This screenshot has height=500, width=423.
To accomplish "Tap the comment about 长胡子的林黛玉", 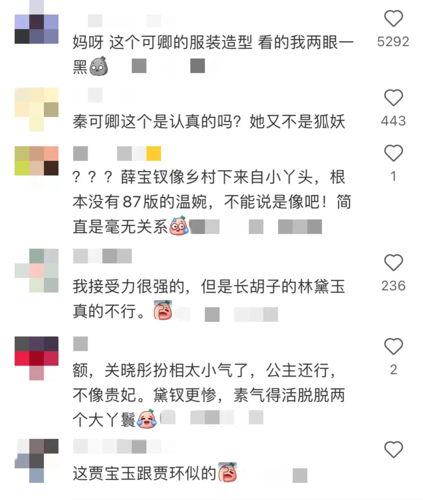I will point(209,299).
